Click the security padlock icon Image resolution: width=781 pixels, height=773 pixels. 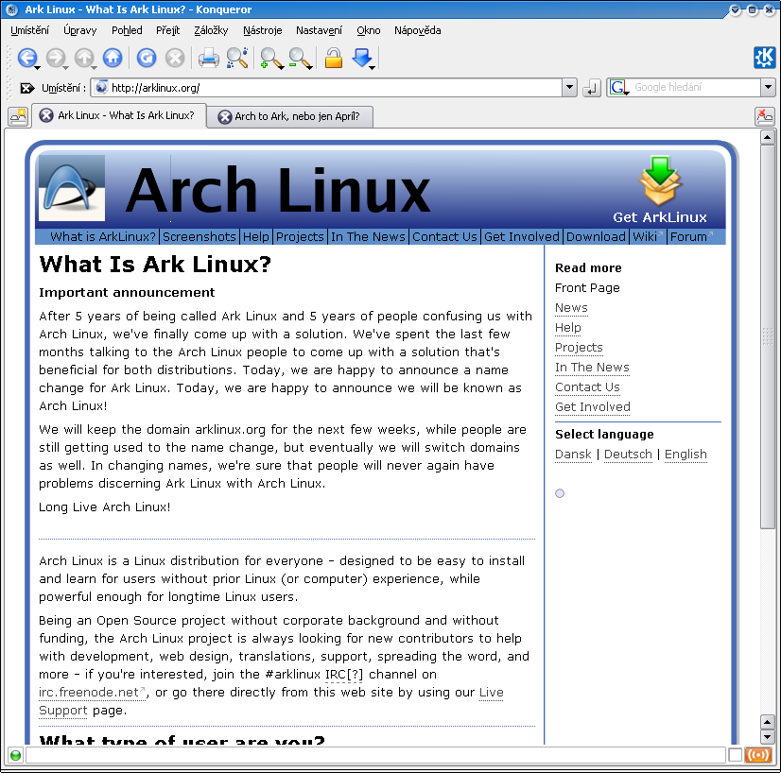tap(334, 59)
